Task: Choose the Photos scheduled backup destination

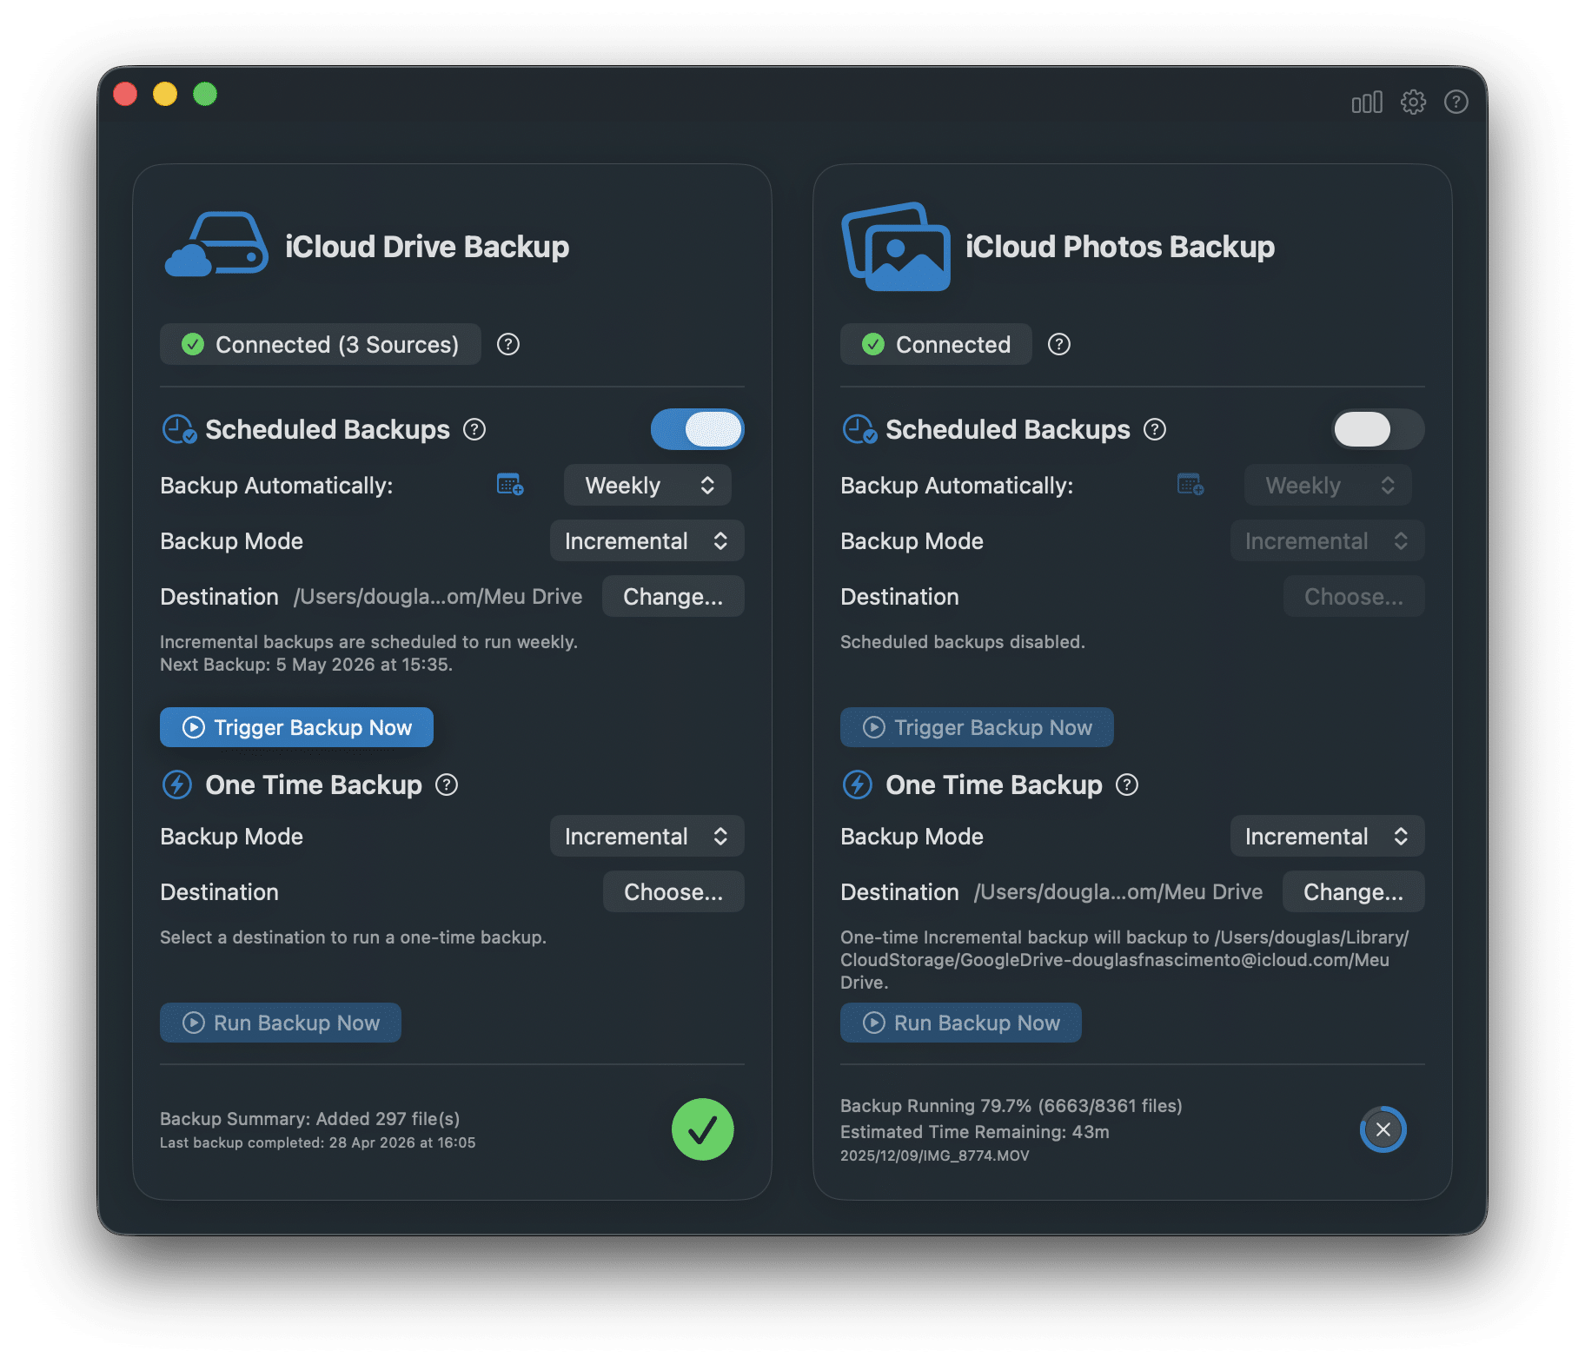Action: pos(1354,596)
